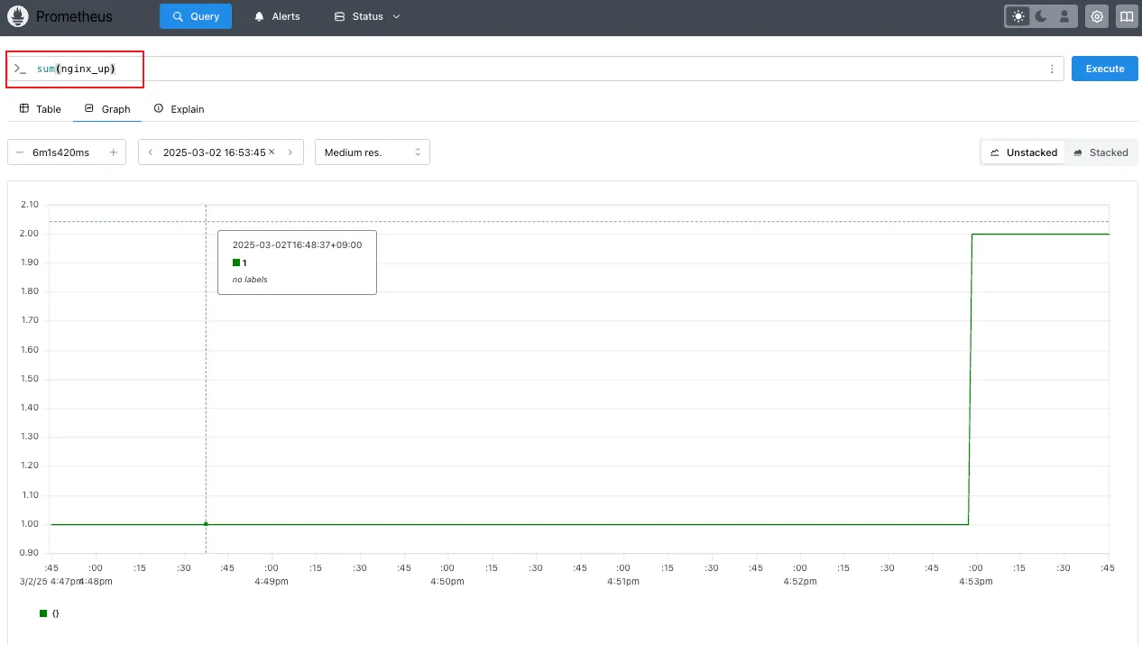This screenshot has height=645, width=1142.
Task: Clear the end time value
Action: tap(272, 152)
